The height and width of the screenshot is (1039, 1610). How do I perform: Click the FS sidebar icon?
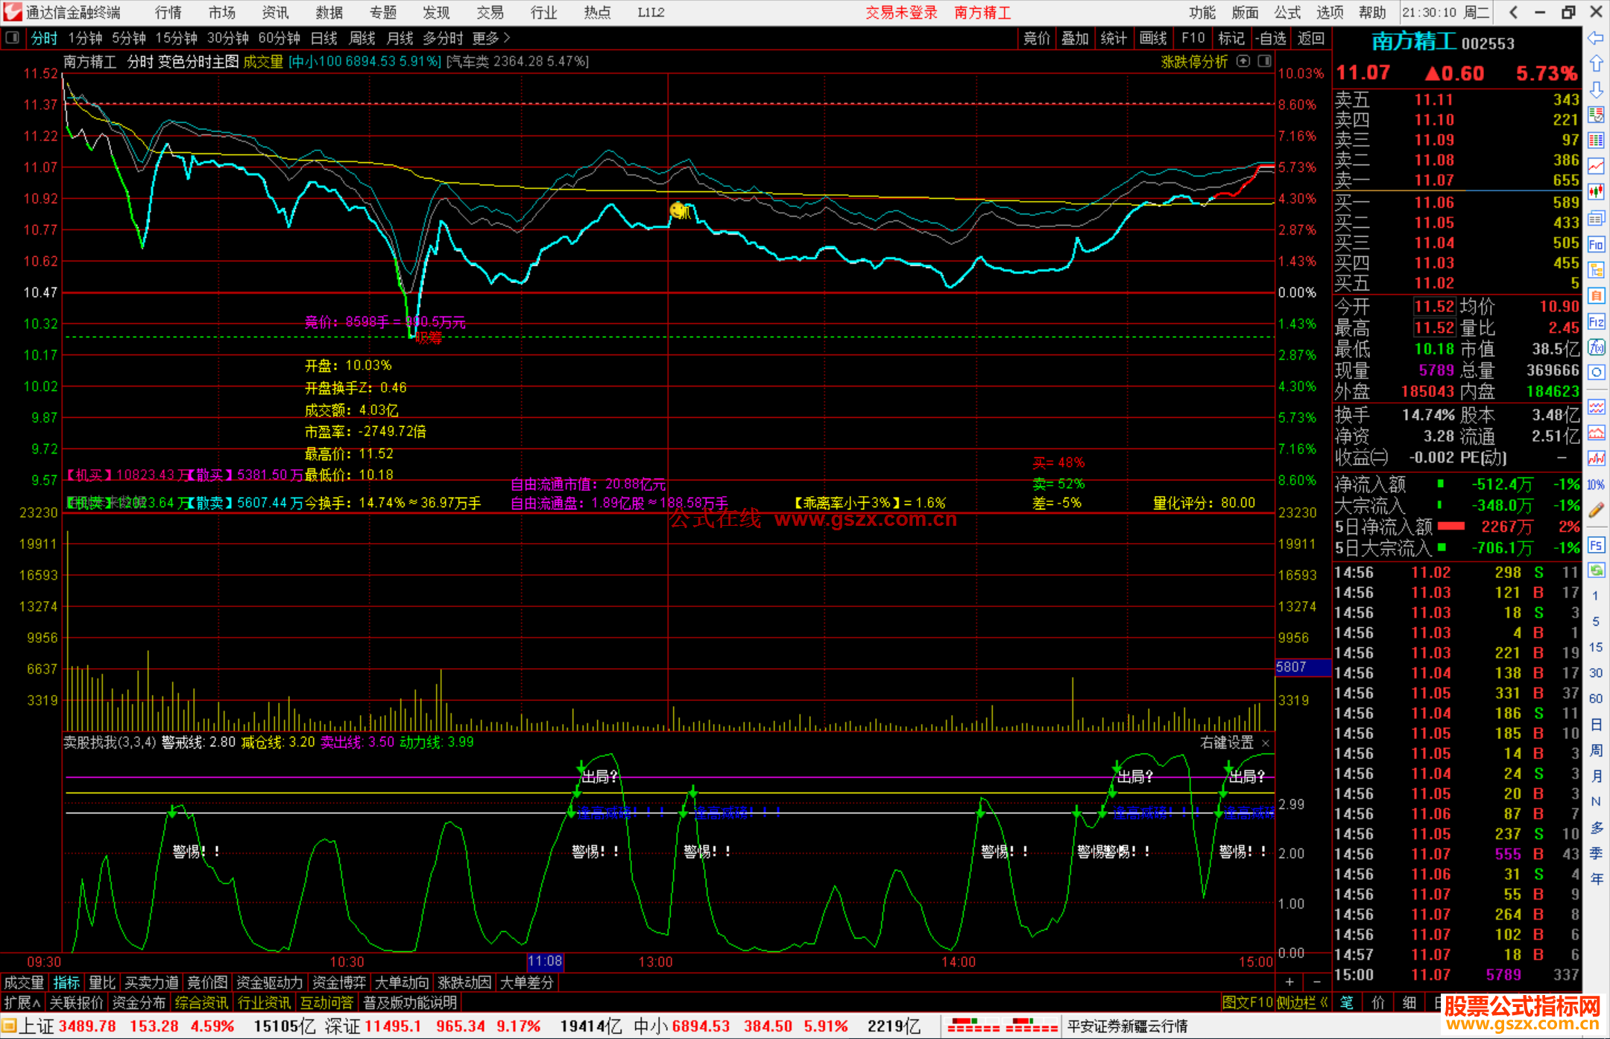point(1596,544)
